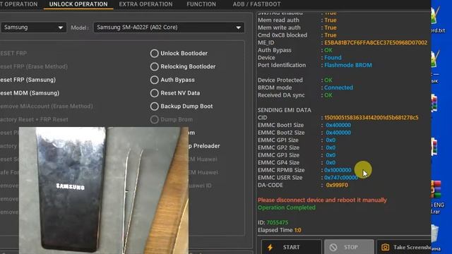Click the ID value 7055475
The image size is (452, 254).
tap(277, 222)
